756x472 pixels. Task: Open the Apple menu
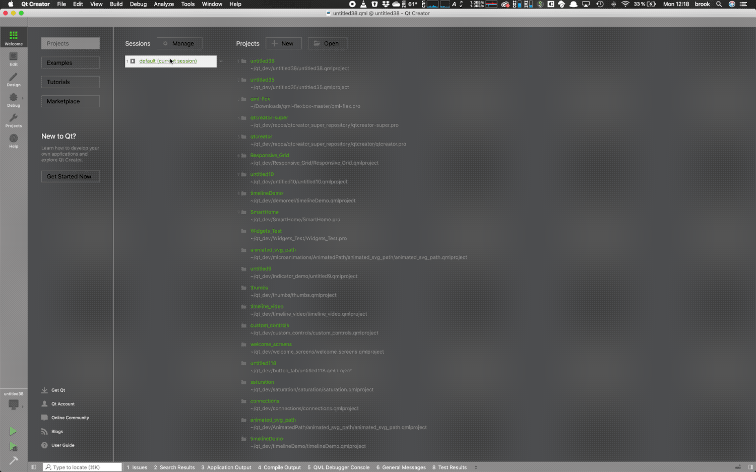[x=11, y=4]
